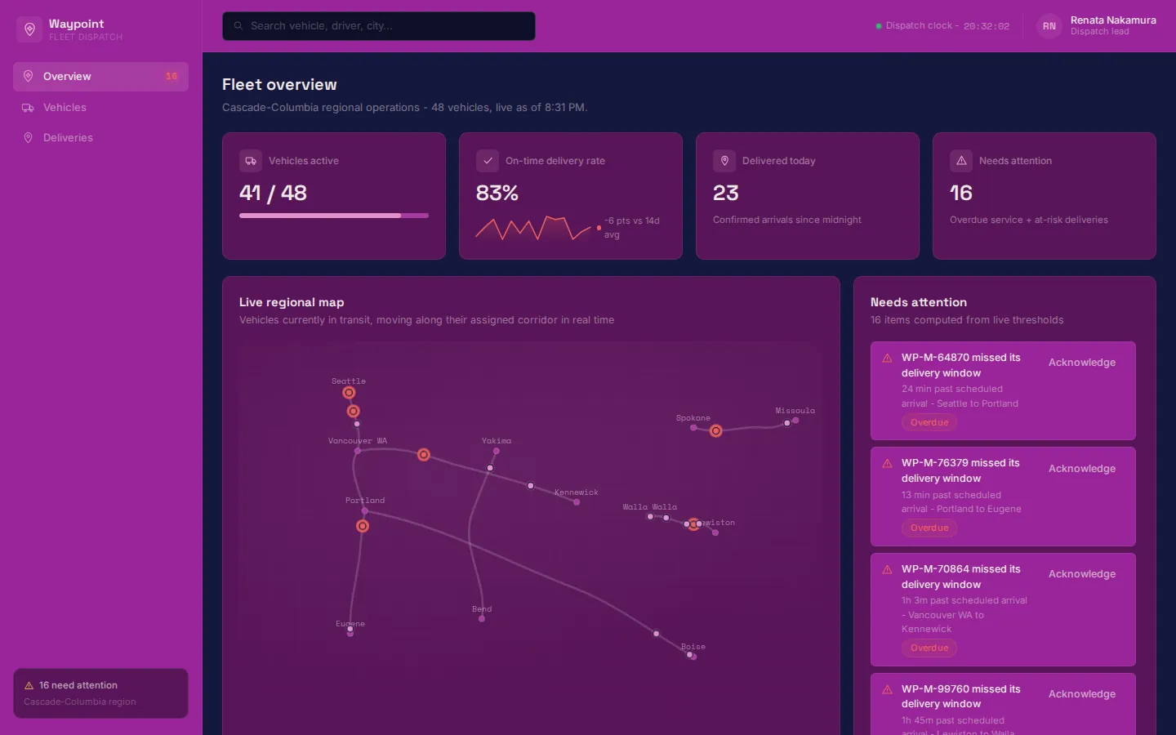Click Overdue tag on WP-M-70864 alert

929,648
